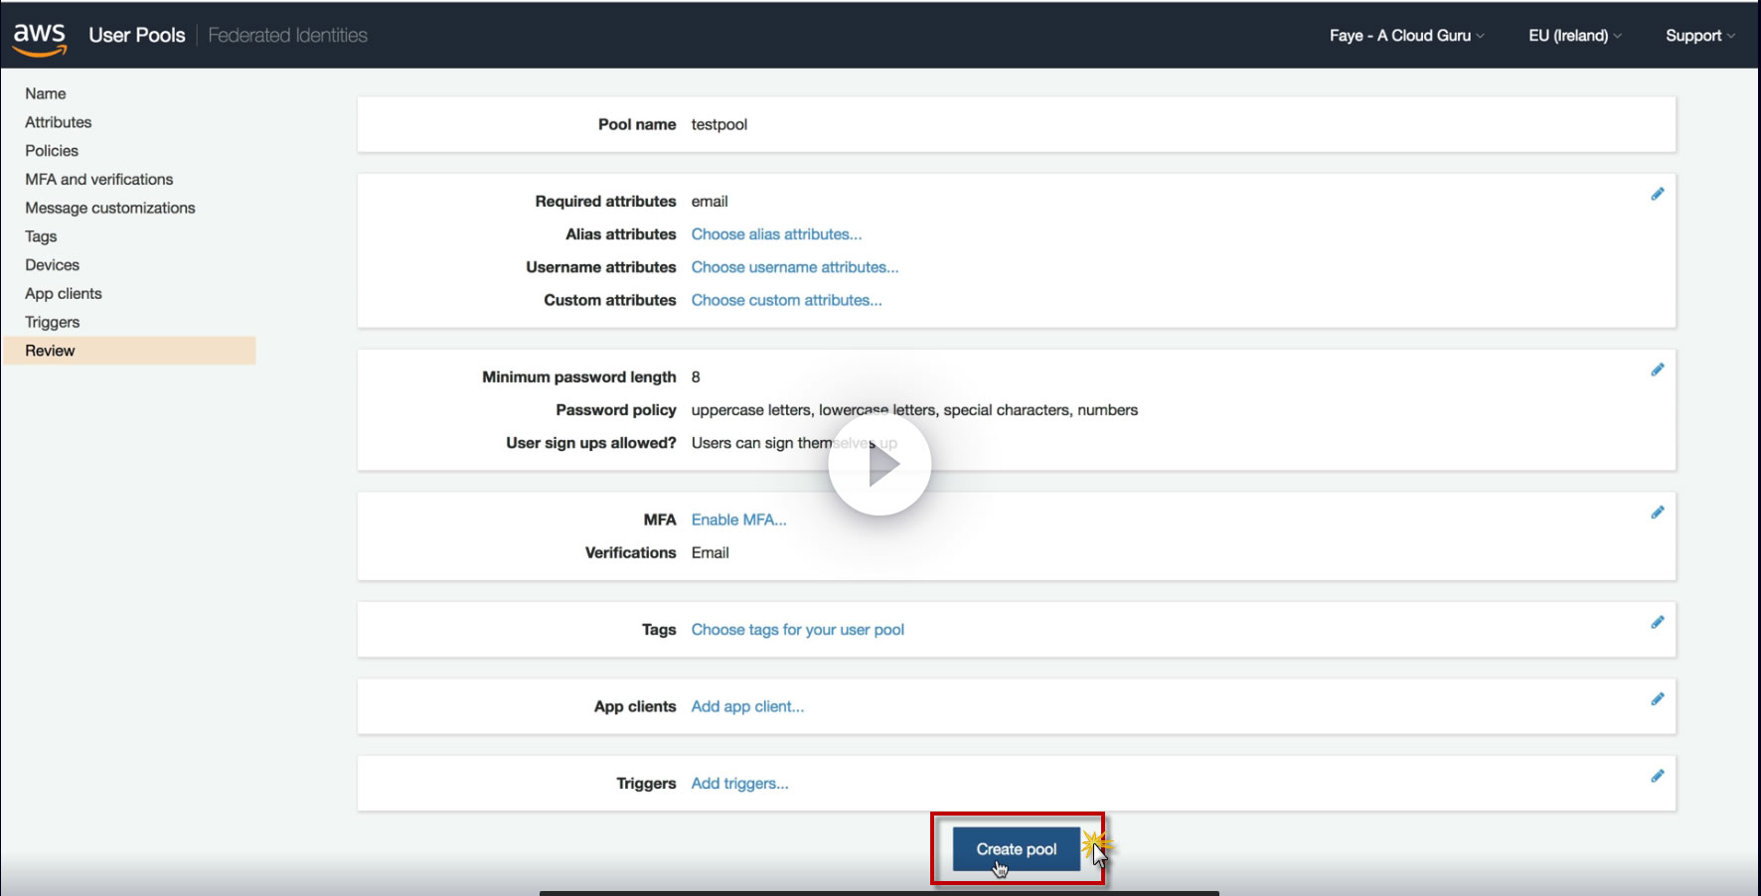Image resolution: width=1761 pixels, height=896 pixels.
Task: Select Review step in sidebar
Action: click(129, 351)
